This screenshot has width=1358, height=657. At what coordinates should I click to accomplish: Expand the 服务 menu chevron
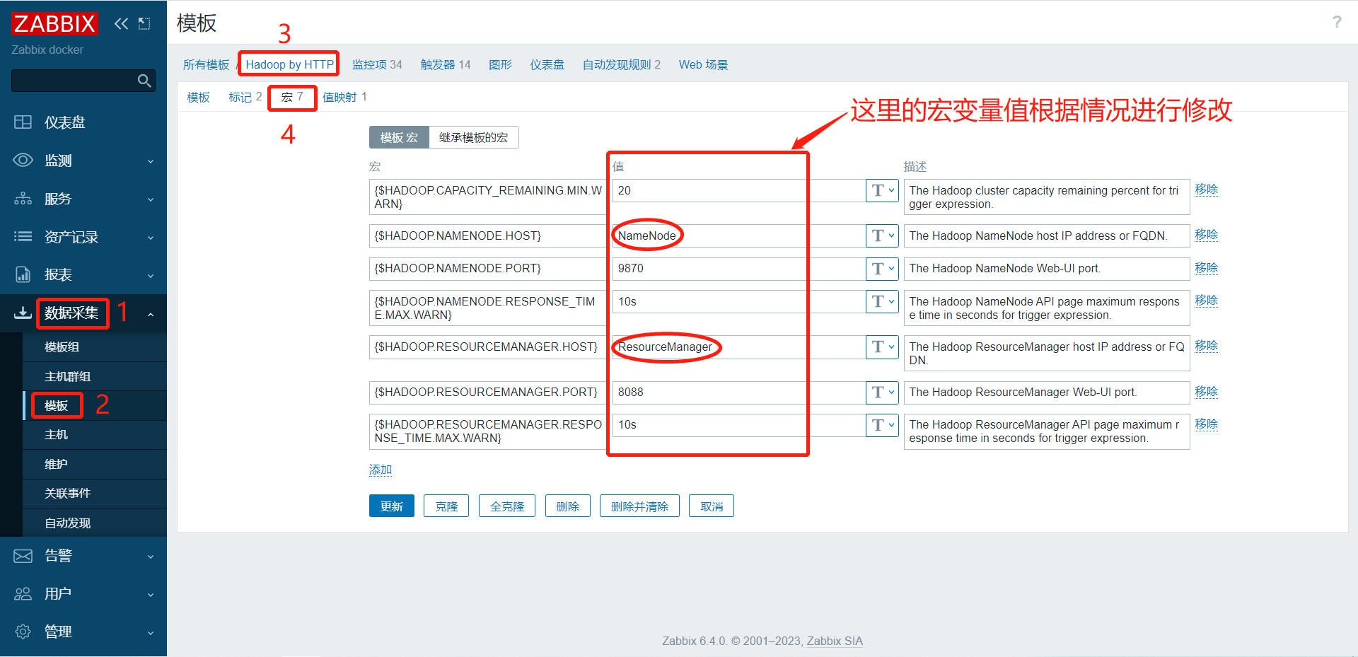point(151,199)
